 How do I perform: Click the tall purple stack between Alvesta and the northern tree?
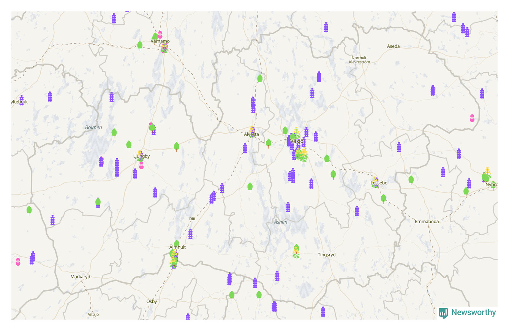pos(253,105)
